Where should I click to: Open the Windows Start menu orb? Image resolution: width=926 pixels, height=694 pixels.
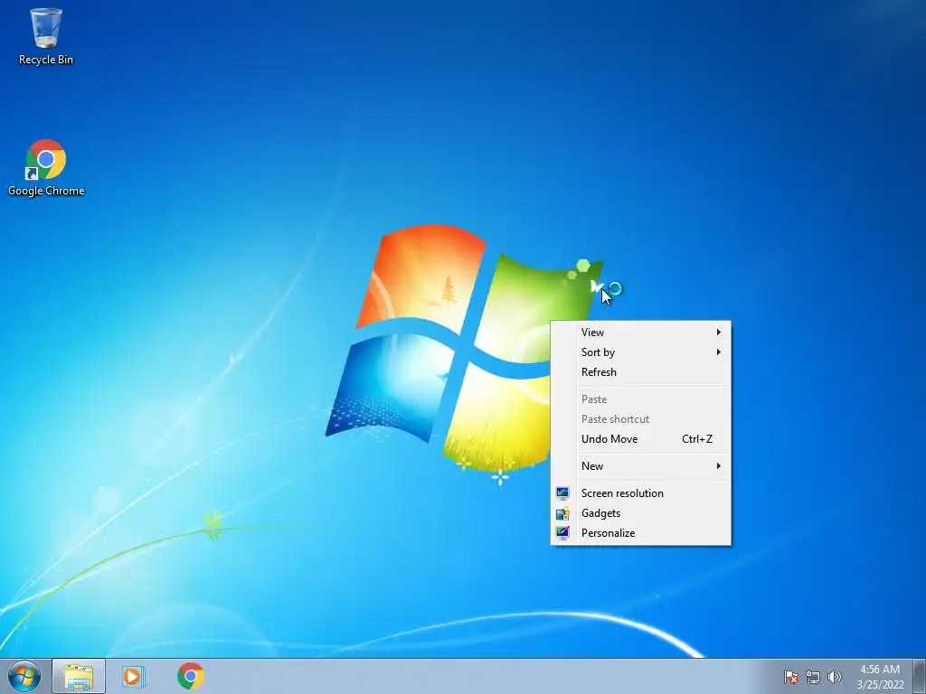click(24, 676)
